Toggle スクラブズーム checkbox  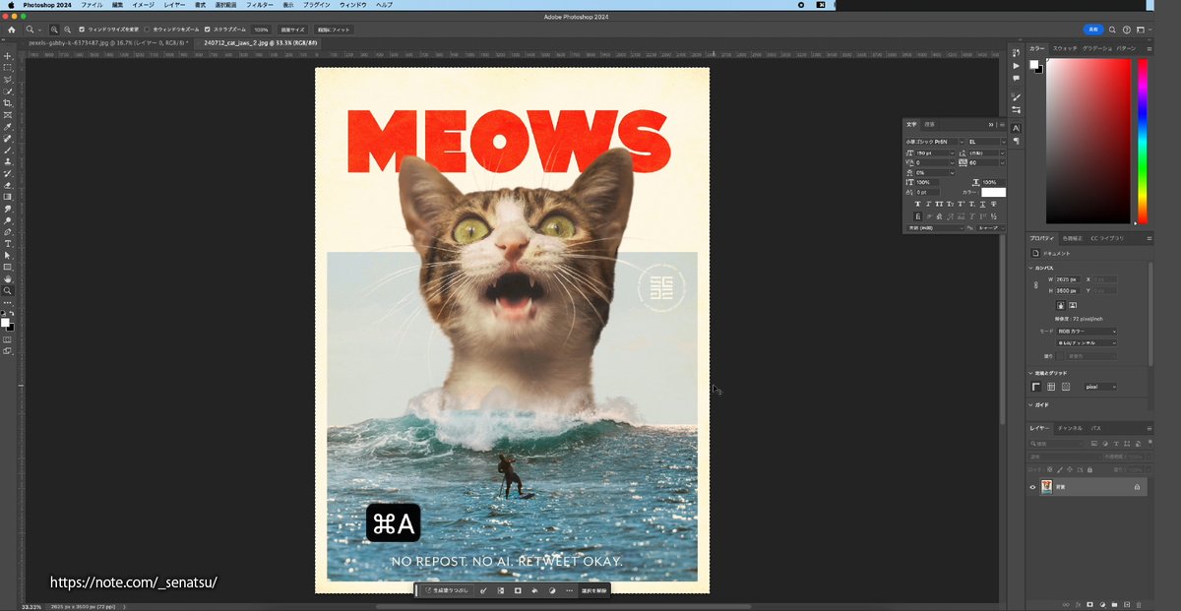tap(207, 30)
